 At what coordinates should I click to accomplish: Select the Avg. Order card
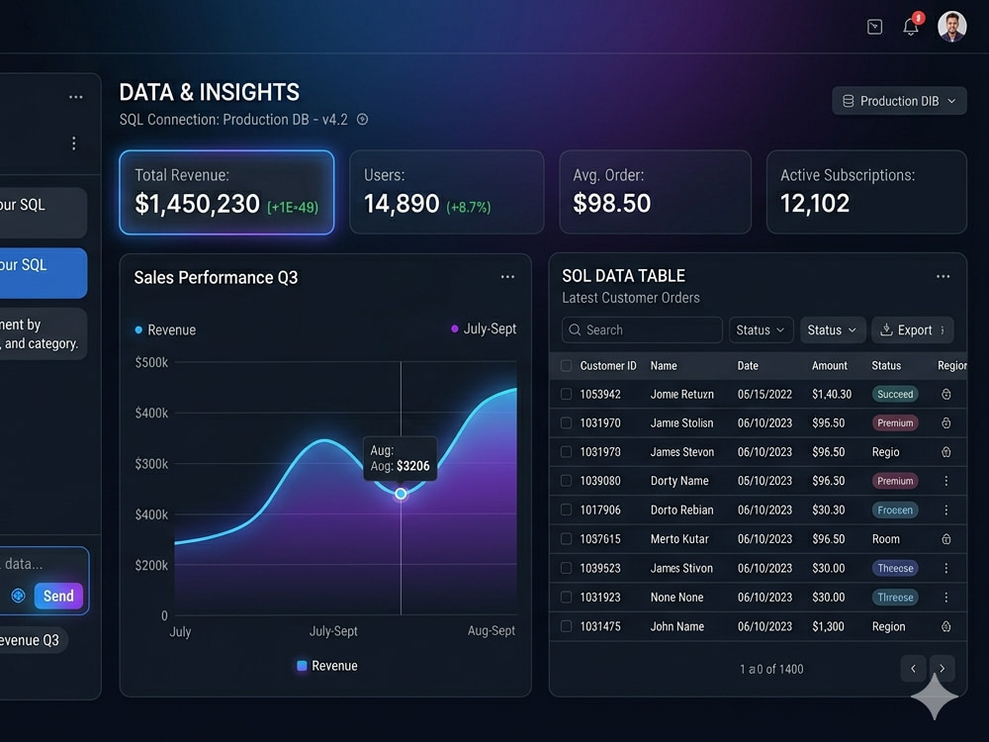pos(656,193)
